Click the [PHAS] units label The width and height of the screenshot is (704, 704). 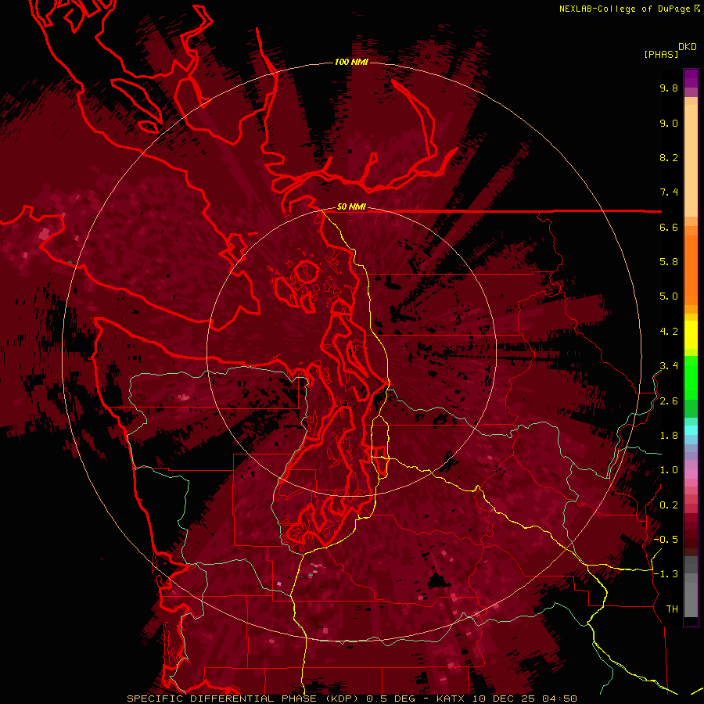tap(661, 54)
